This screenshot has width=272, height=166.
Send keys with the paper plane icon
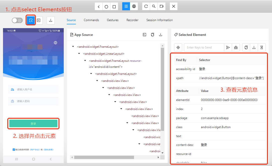click(228, 47)
